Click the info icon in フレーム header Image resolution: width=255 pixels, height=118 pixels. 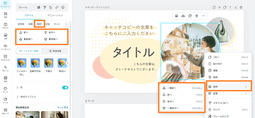click(x=63, y=7)
